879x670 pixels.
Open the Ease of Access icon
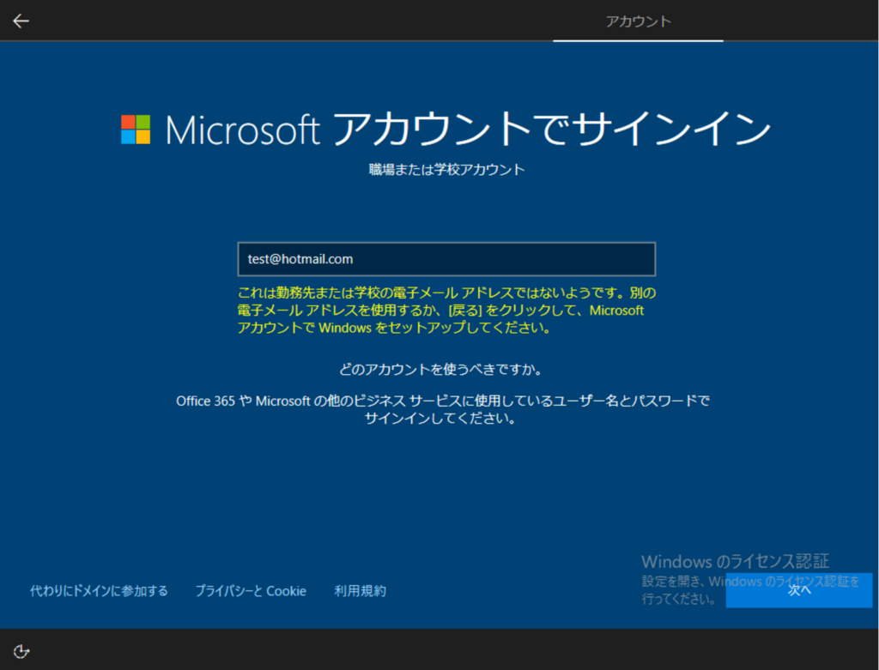pos(21,651)
